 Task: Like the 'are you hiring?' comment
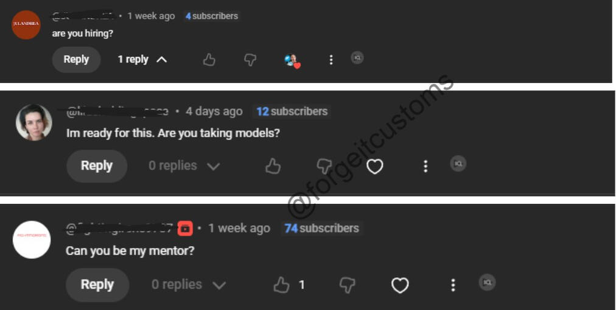point(209,60)
